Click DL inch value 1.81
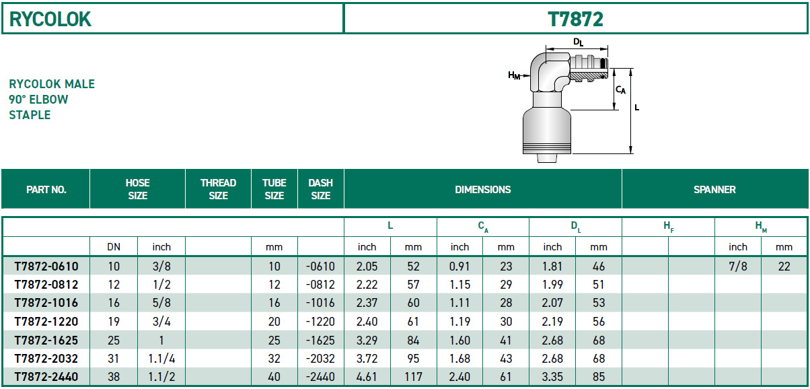Screen dimensions: 810x389 (x=552, y=267)
